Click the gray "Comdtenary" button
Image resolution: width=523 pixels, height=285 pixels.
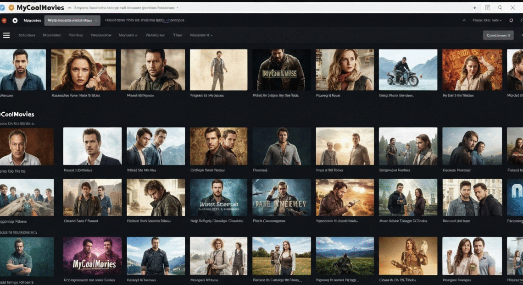pos(498,35)
